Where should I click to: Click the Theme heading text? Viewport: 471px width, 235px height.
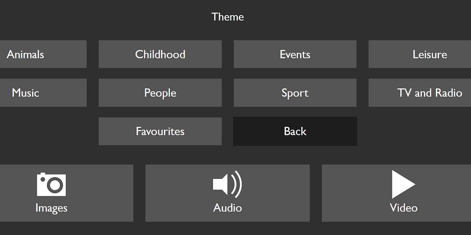click(x=227, y=17)
